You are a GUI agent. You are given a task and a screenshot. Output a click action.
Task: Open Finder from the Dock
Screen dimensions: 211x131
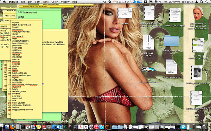[x=7, y=127]
